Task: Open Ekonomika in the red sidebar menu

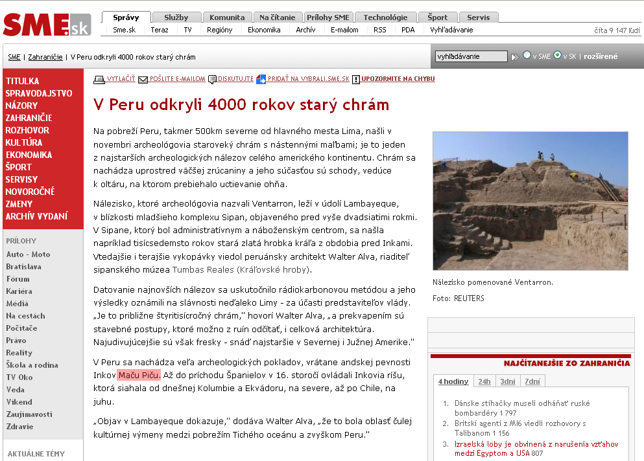Action: coord(29,155)
